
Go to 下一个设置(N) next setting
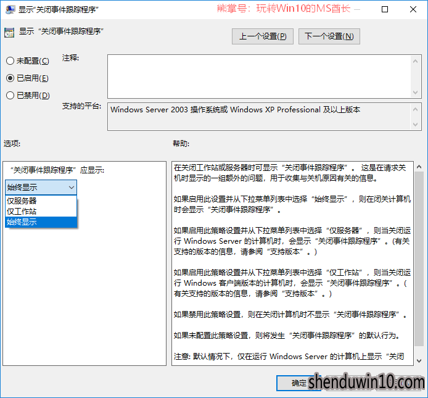click(329, 36)
